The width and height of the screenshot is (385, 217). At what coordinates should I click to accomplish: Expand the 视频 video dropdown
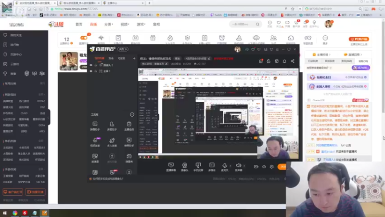pyautogui.click(x=125, y=25)
